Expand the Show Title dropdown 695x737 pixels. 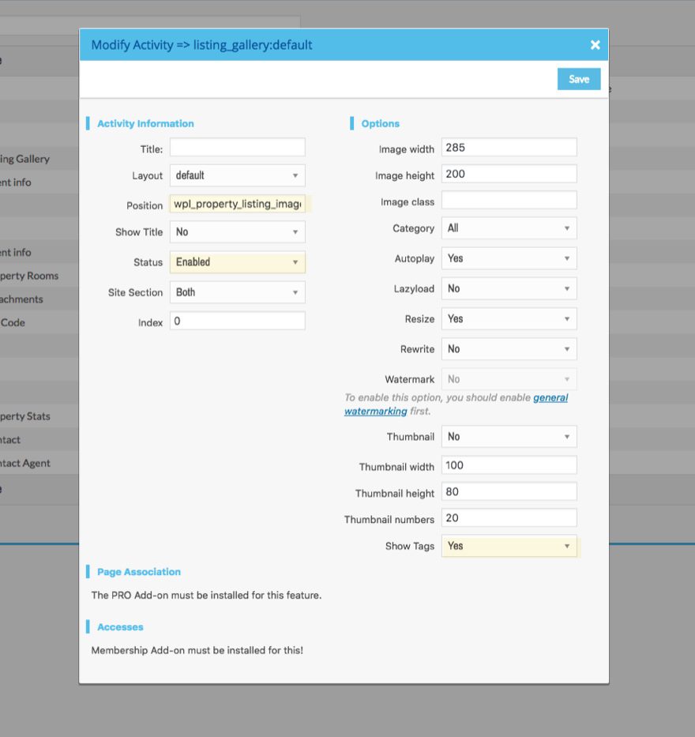coord(237,232)
